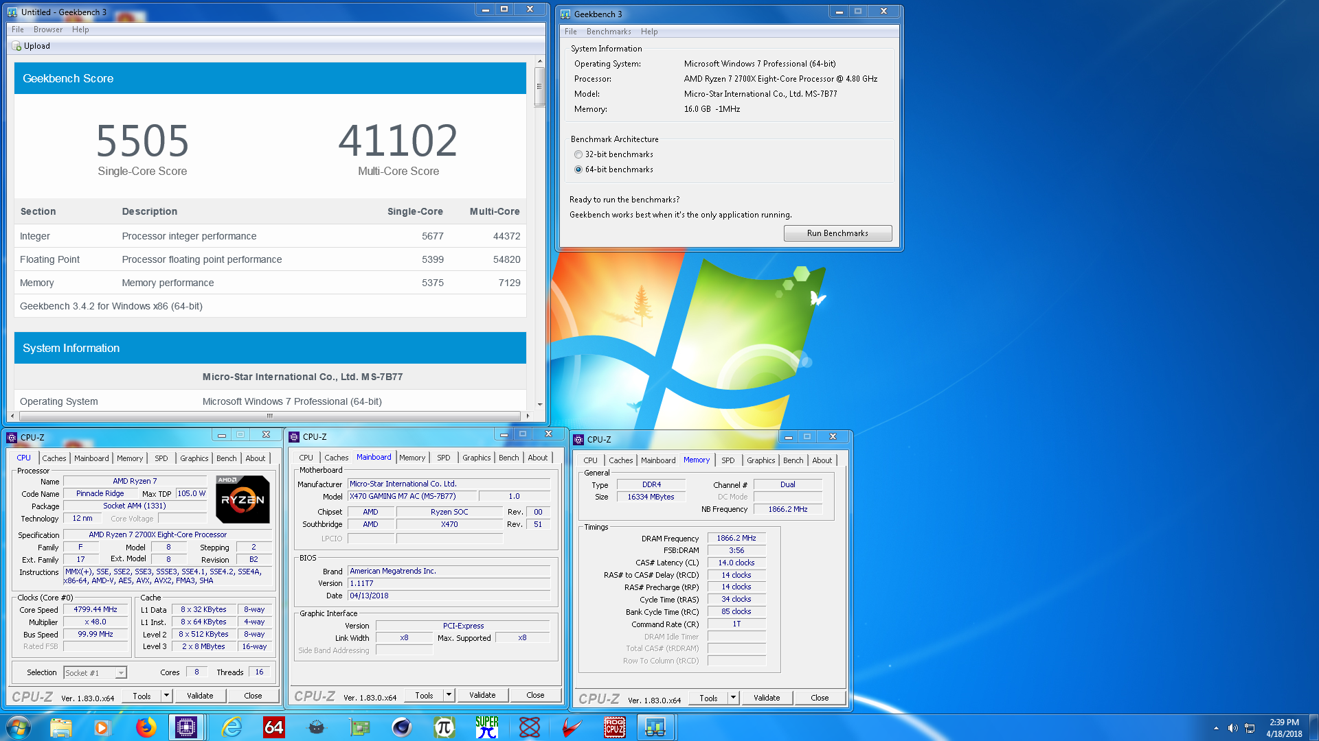Switch to the CPU-Z taskbar button
This screenshot has height=741, width=1319.
pyautogui.click(x=186, y=727)
